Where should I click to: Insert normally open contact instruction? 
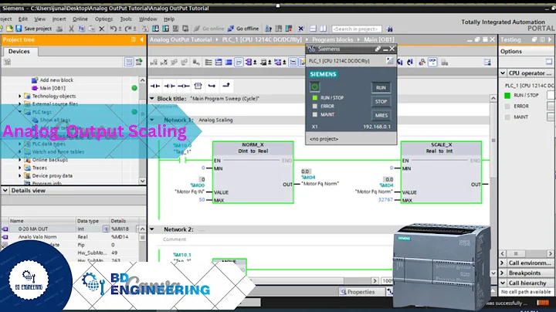[x=155, y=86]
